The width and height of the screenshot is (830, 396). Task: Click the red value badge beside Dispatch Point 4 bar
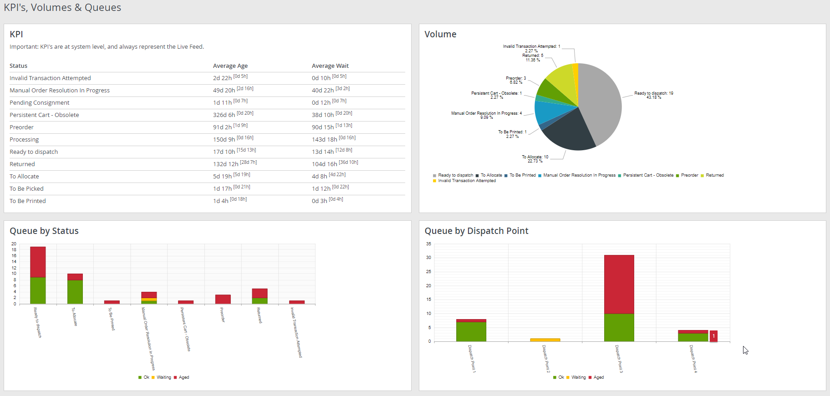click(713, 336)
